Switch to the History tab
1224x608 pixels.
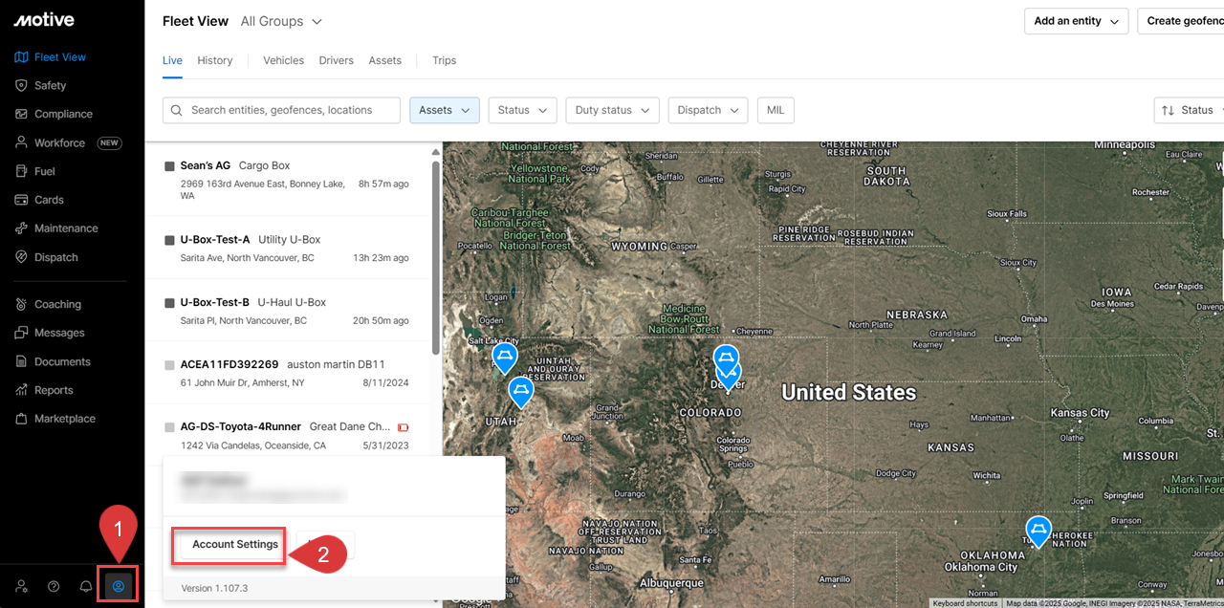point(215,60)
